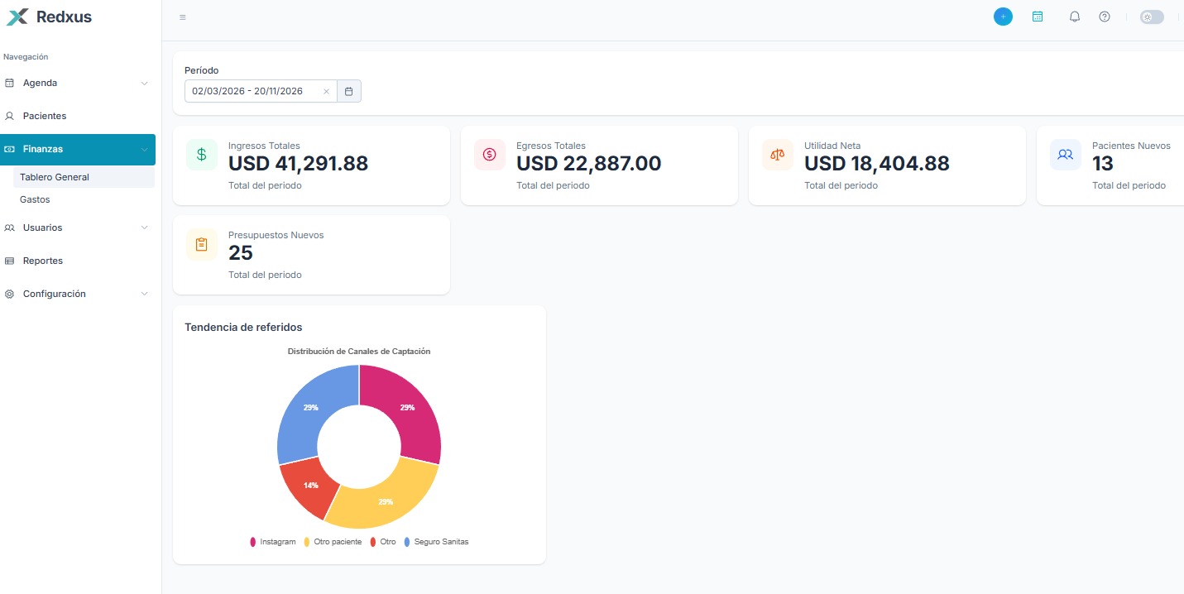Click the scales Utilidad Neta icon

click(x=778, y=155)
